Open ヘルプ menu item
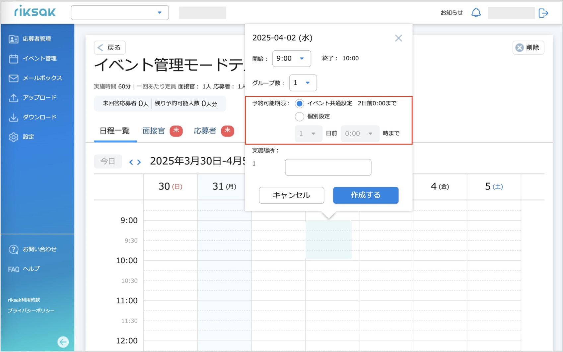 tap(31, 269)
